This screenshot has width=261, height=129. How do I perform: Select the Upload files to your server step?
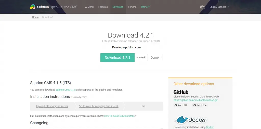52,106
